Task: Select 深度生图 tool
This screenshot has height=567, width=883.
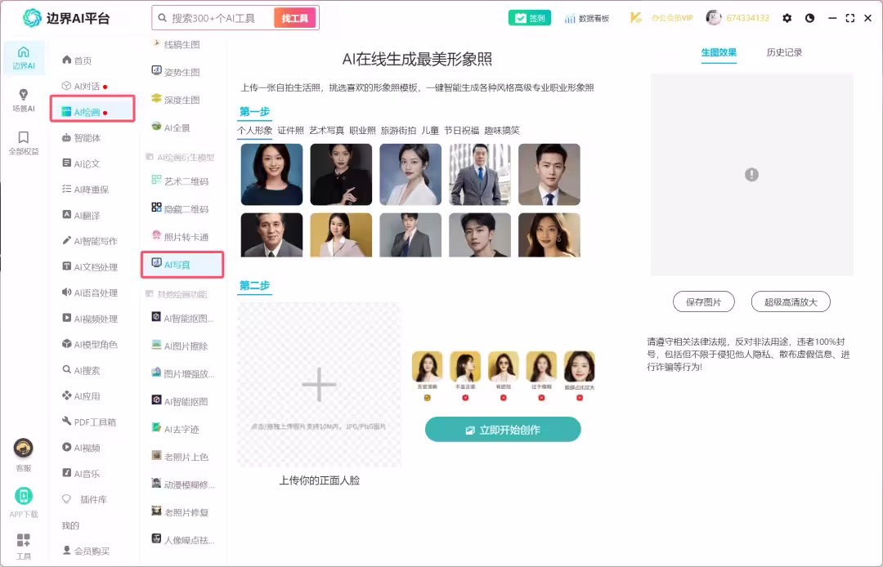Action: (x=176, y=100)
